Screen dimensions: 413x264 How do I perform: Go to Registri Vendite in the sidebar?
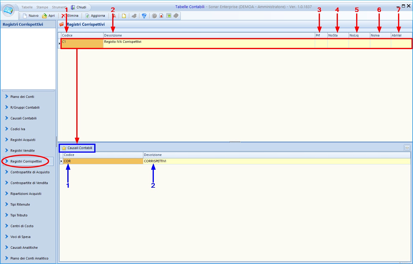(x=22, y=151)
